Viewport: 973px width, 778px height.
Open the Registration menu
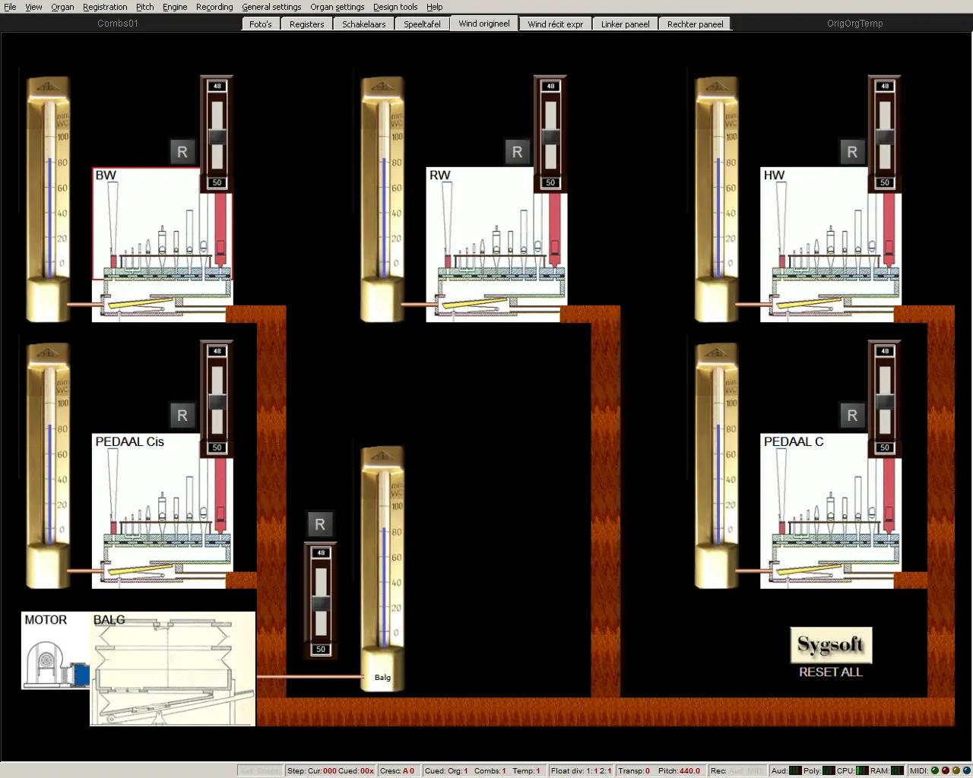click(x=105, y=7)
